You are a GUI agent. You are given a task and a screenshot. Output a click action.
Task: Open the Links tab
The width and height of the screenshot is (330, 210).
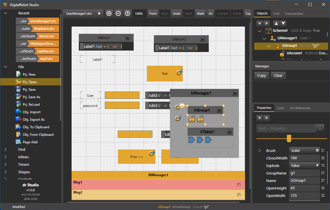tap(281, 108)
